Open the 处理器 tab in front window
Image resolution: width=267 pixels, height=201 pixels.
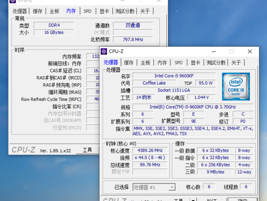tap(111, 62)
